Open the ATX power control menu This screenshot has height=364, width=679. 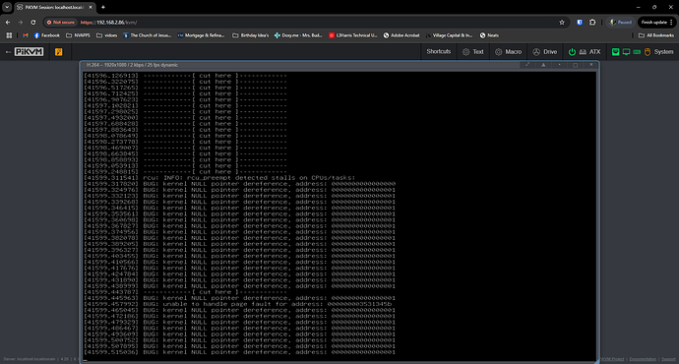coord(585,52)
